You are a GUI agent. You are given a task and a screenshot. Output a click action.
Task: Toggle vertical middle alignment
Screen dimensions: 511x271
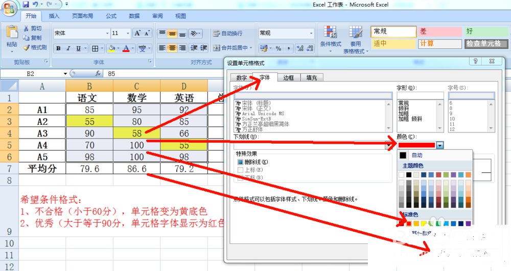[172, 33]
